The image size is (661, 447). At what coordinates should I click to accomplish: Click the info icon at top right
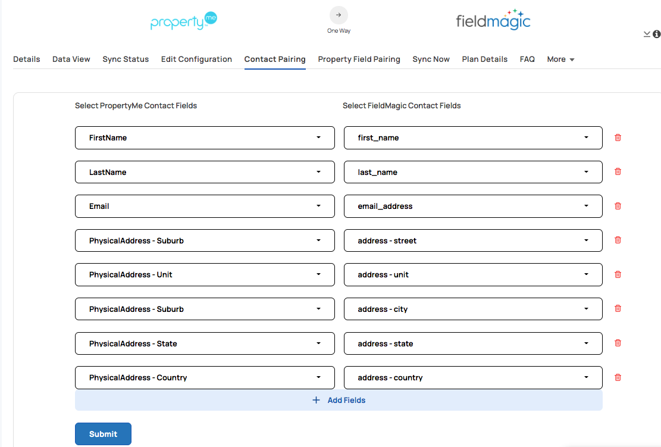click(656, 34)
